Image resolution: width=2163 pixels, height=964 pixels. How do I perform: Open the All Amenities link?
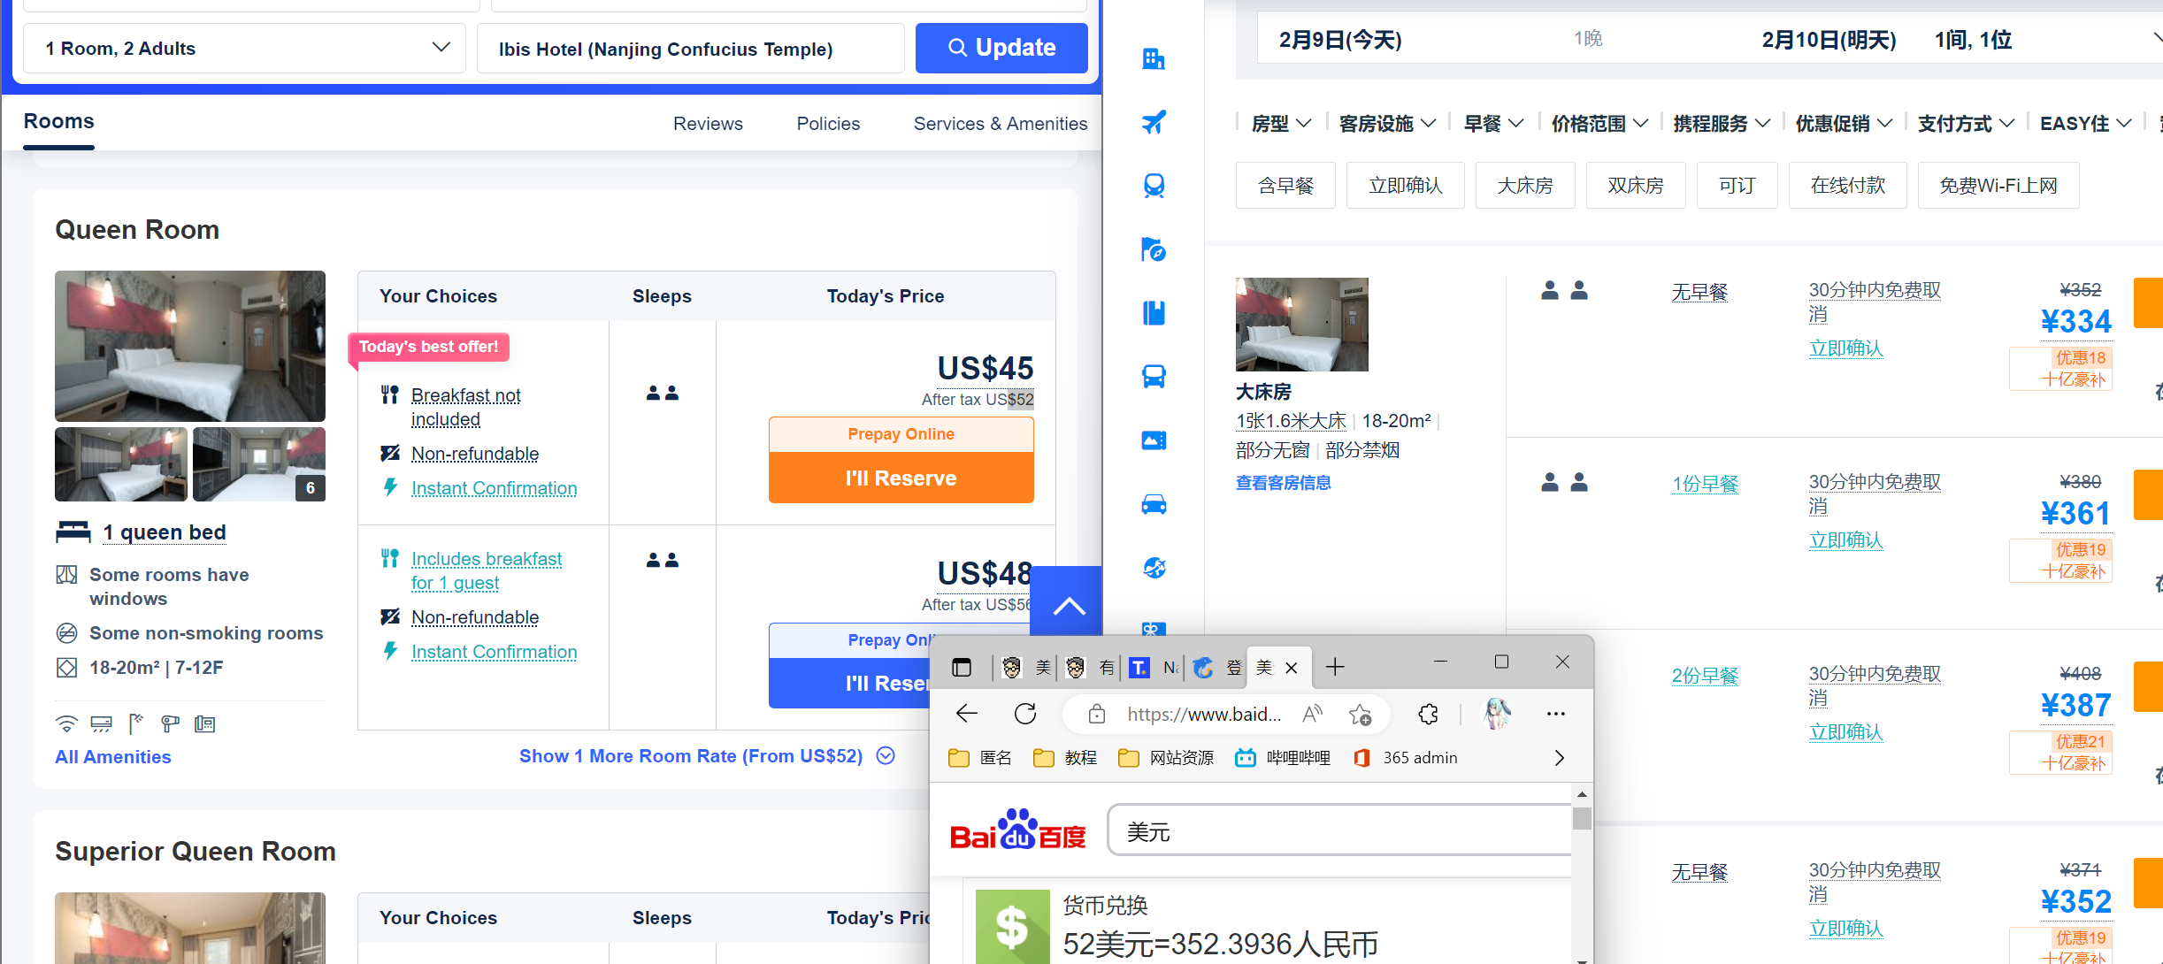coord(112,757)
